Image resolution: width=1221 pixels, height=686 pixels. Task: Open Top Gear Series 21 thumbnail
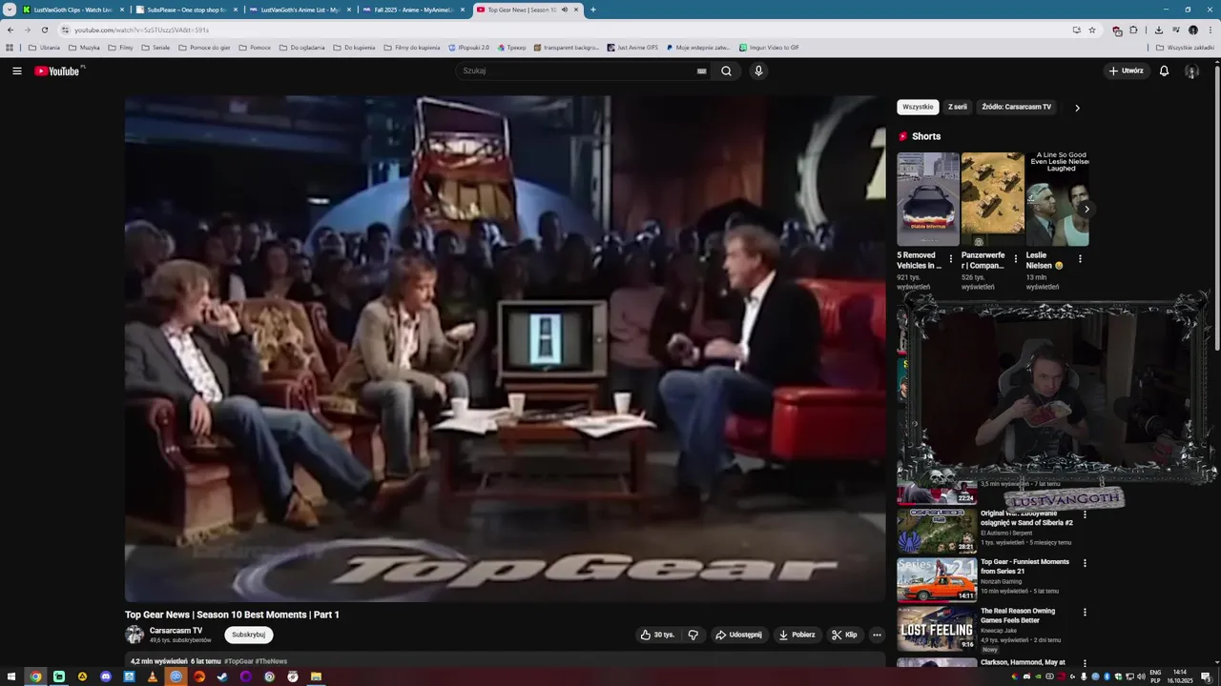point(937,579)
